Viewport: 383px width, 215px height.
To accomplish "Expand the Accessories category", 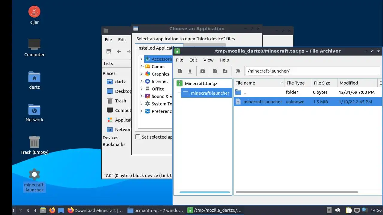I will (142, 59).
